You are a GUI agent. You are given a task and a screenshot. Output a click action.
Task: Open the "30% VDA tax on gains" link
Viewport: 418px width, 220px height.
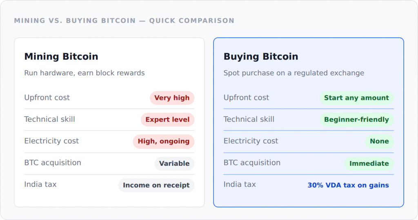pos(348,185)
